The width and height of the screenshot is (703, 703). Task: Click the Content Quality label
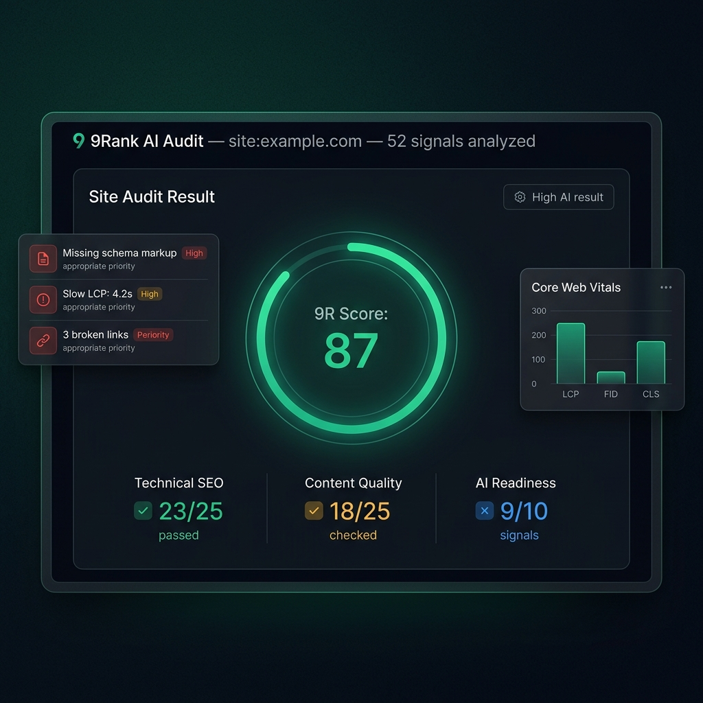click(354, 483)
